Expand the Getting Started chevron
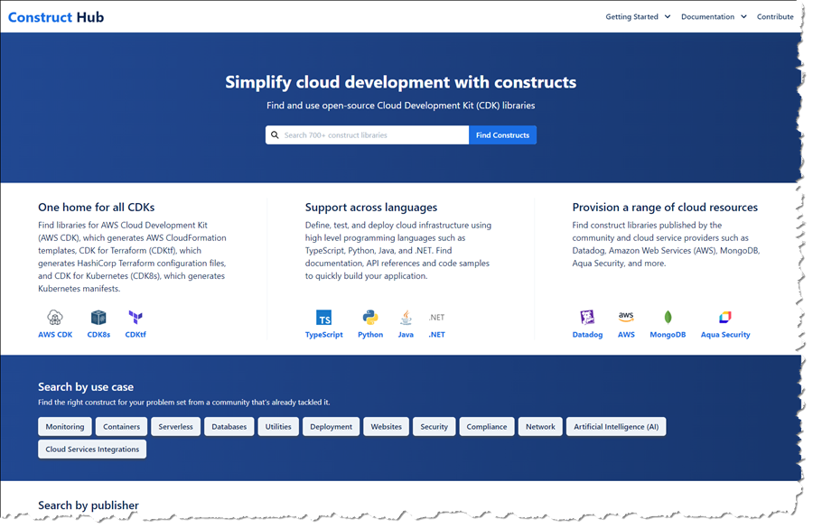The height and width of the screenshot is (528, 813). tap(668, 16)
